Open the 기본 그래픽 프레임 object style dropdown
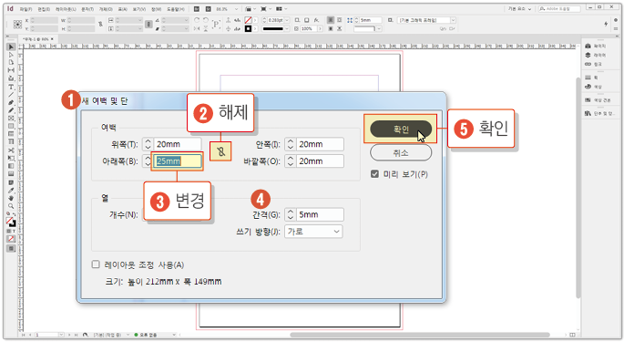The image size is (624, 342). pos(453,20)
